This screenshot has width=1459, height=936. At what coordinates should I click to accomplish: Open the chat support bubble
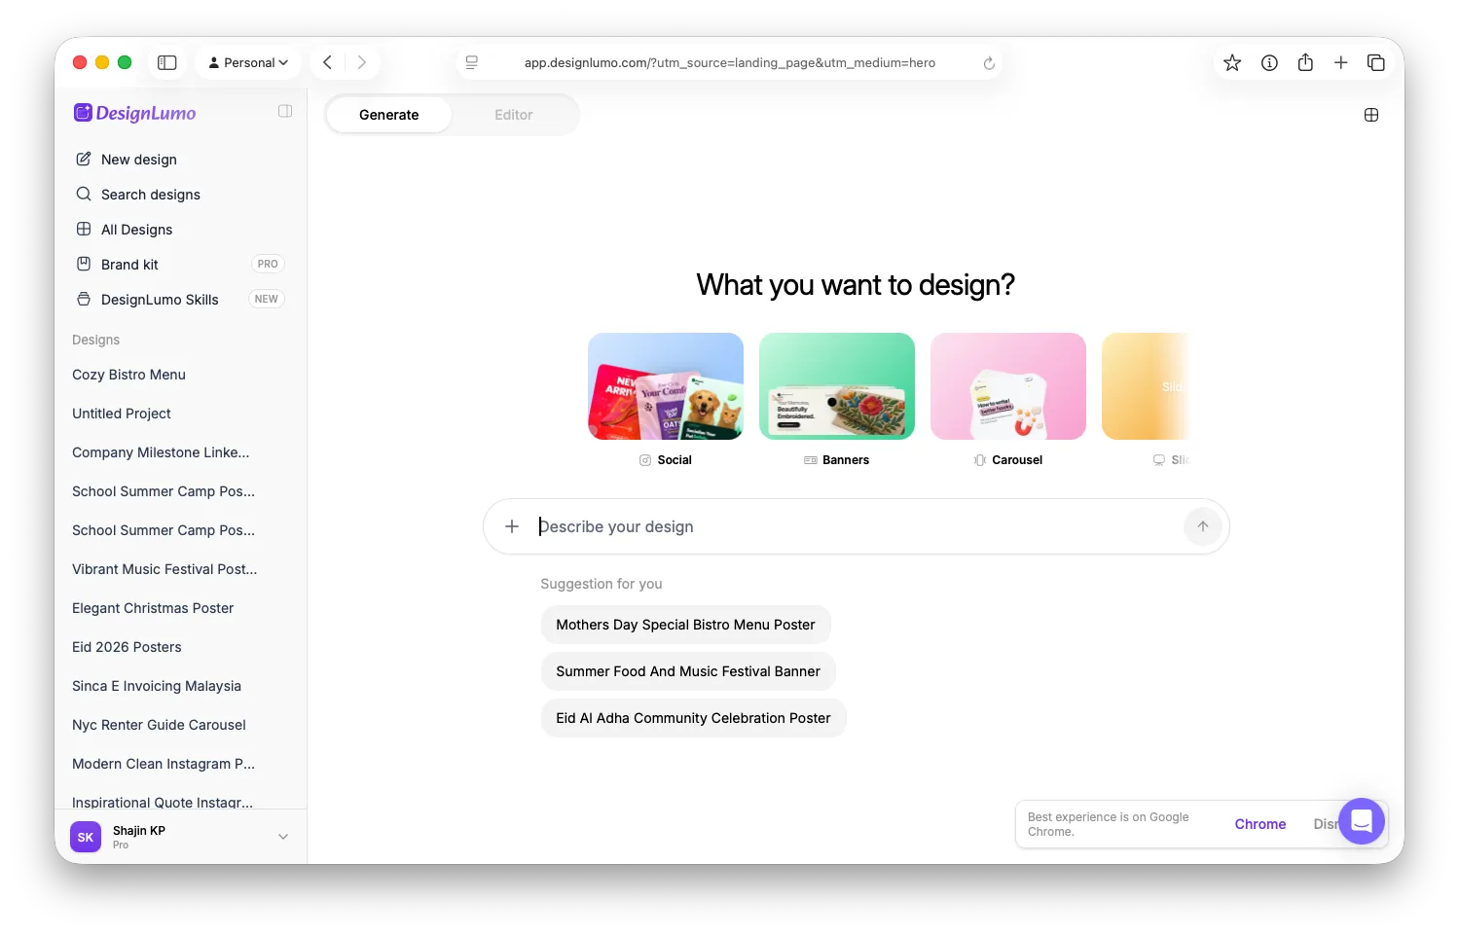tap(1362, 822)
